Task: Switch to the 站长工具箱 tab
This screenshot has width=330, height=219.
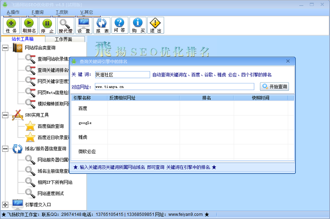Action: click(23, 39)
